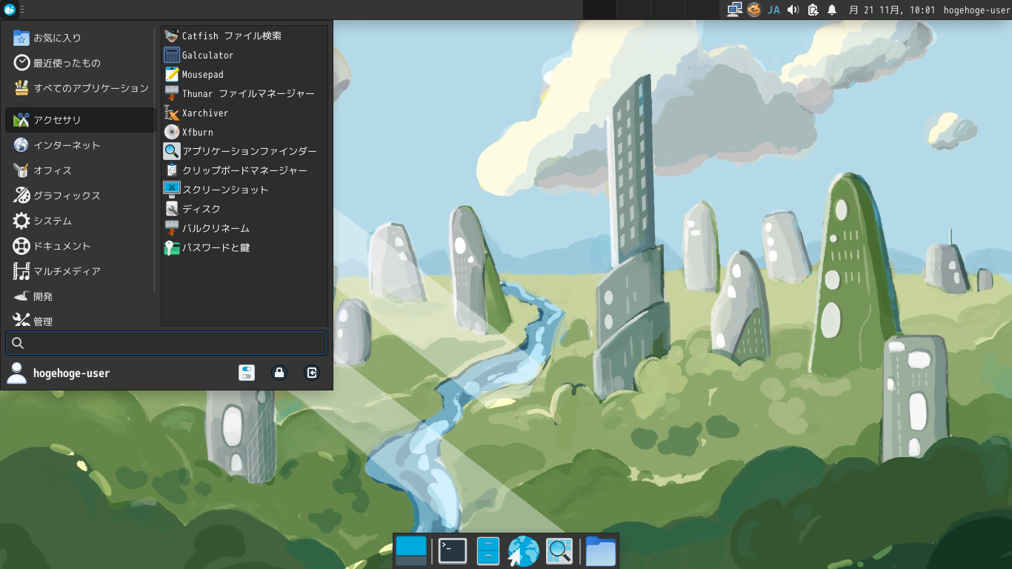Open ディスク utility
The height and width of the screenshot is (569, 1012).
tap(244, 209)
